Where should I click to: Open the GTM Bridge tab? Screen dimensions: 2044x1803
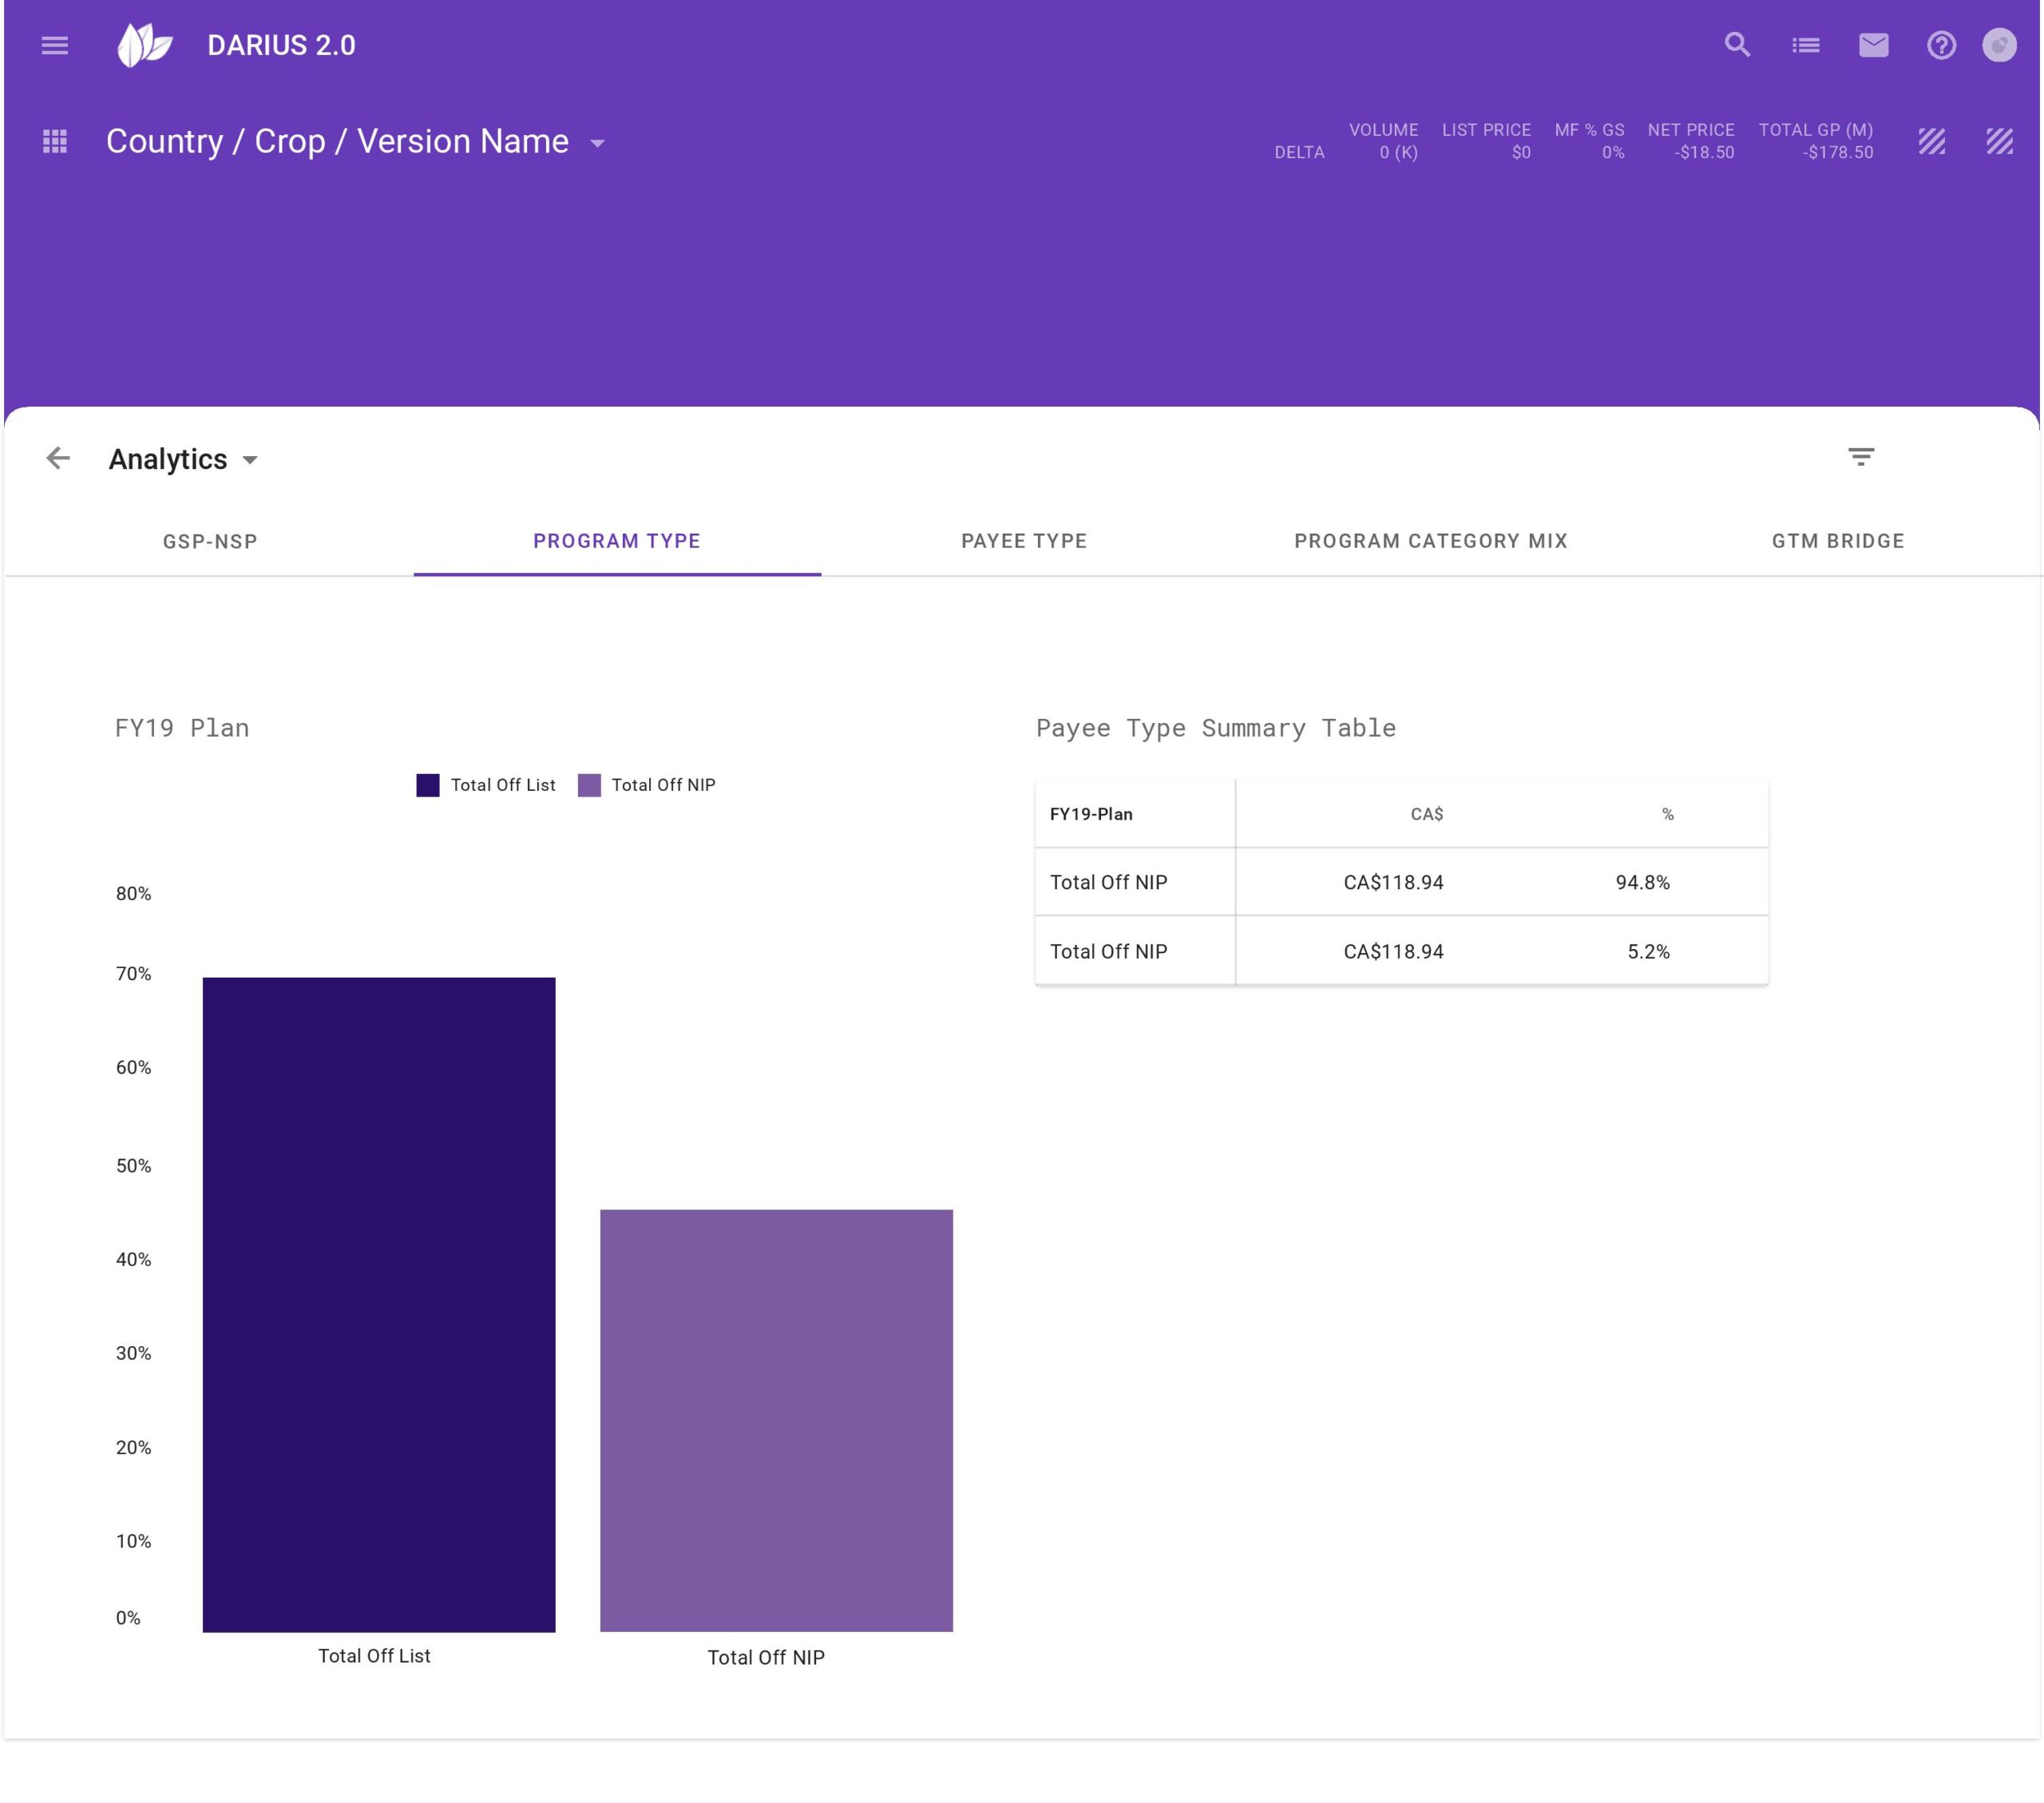click(x=1838, y=542)
